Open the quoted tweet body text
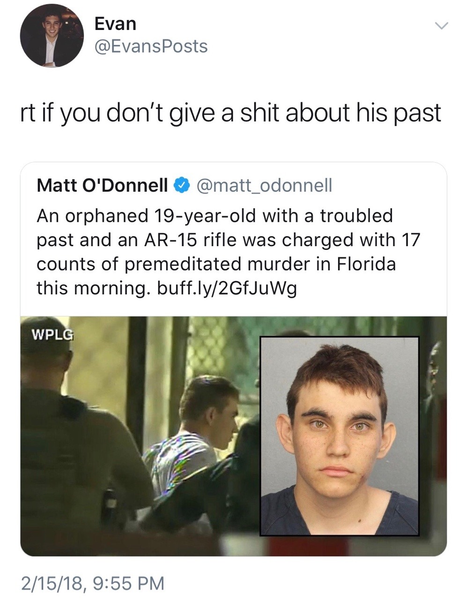Image resolution: width=466 pixels, height=600 pixels. click(x=229, y=252)
